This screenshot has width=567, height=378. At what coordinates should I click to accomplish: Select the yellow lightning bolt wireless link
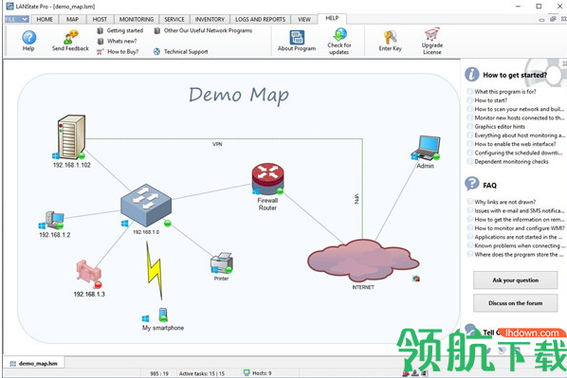(154, 270)
